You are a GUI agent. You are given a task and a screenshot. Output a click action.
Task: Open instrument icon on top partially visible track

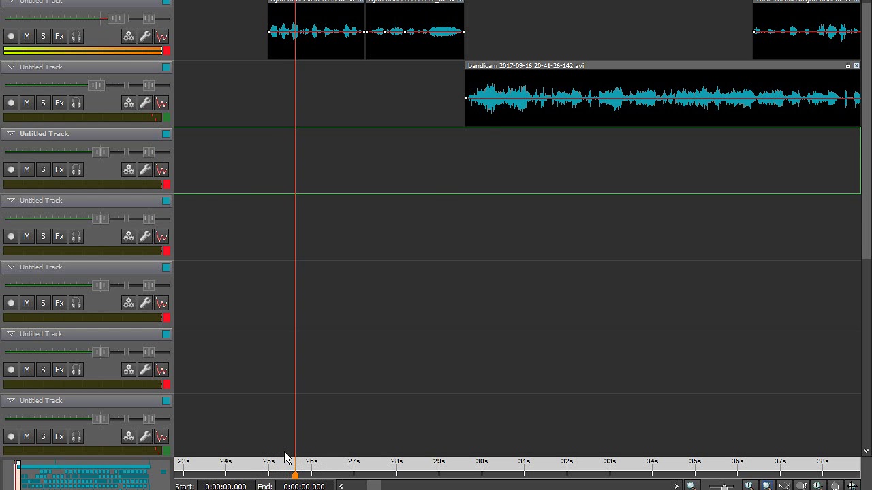click(x=129, y=36)
